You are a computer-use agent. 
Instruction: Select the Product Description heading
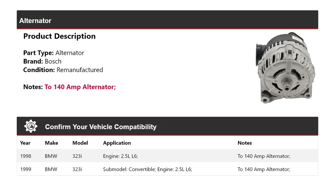coord(59,36)
